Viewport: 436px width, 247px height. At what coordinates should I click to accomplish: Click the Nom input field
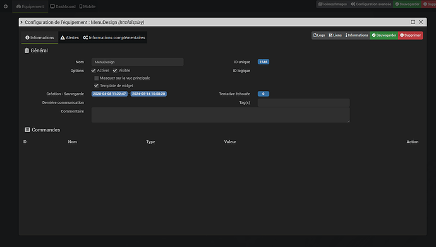(137, 62)
